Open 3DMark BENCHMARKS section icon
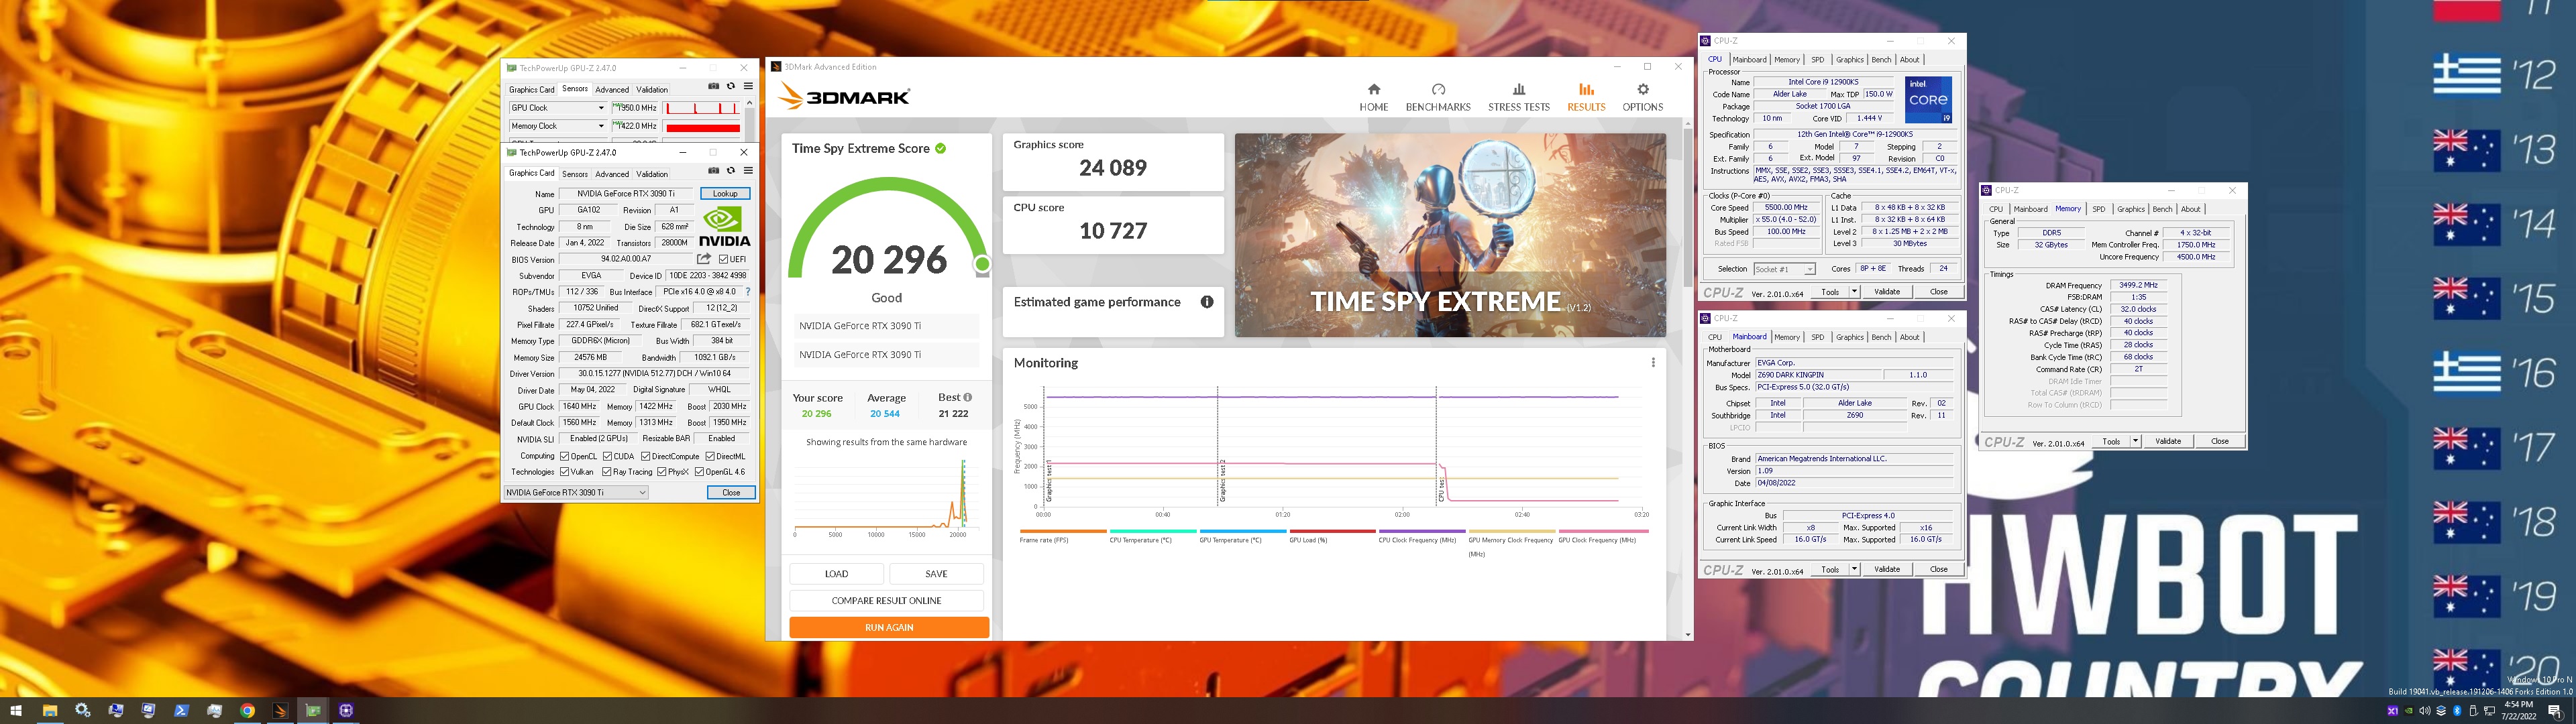Image resolution: width=2576 pixels, height=724 pixels. [1438, 90]
